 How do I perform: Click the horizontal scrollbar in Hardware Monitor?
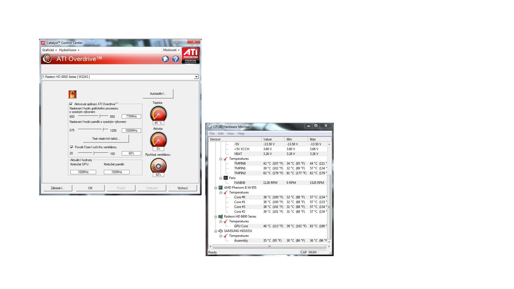(x=270, y=246)
